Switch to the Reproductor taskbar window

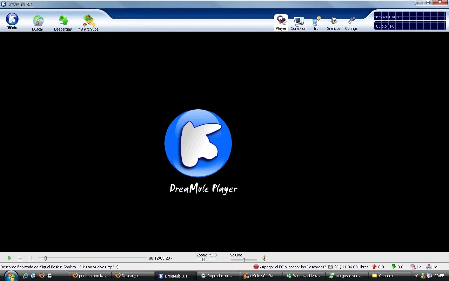click(x=219, y=276)
